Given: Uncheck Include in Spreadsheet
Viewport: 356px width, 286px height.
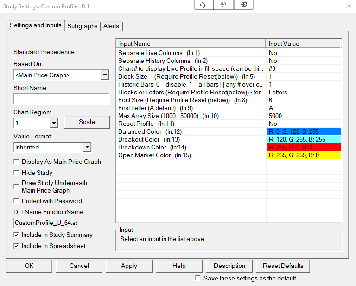Looking at the screenshot, I should tap(17, 246).
